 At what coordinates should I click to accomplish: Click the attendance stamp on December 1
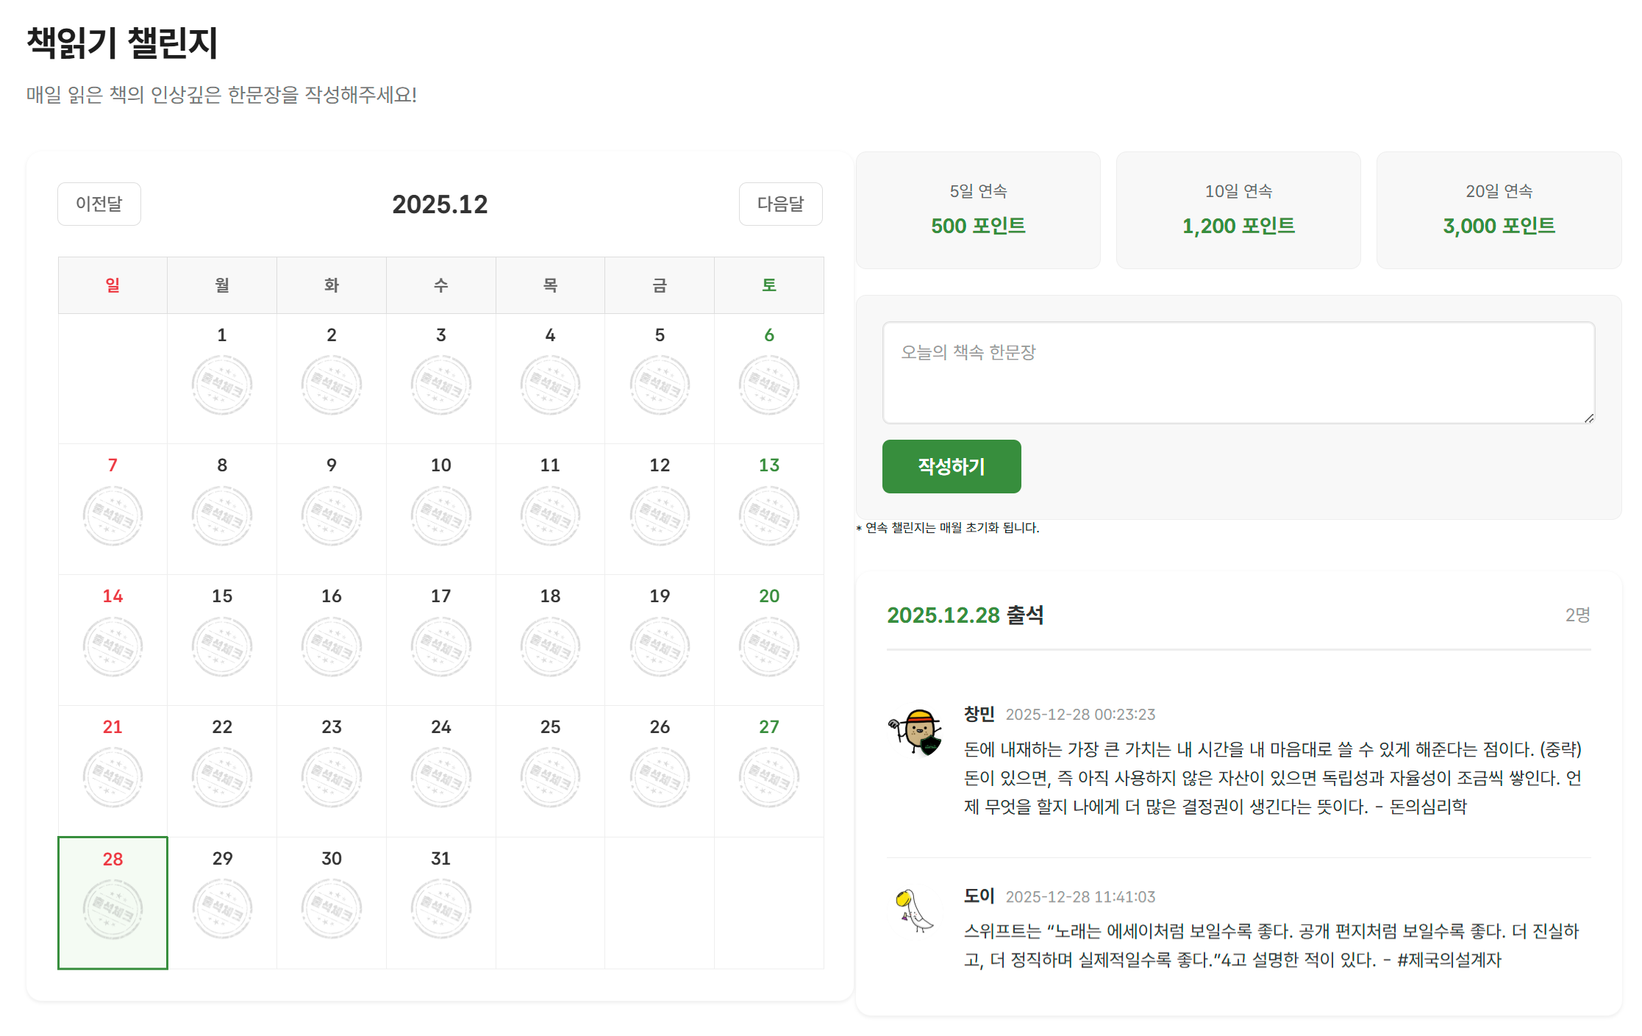pyautogui.click(x=222, y=385)
